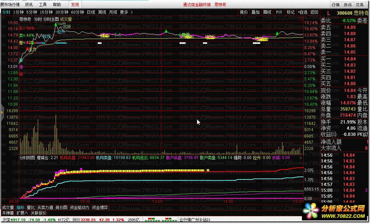This screenshot has height=224, width=371.
Task: Click the 买五 price 14.80
Action: [350, 84]
